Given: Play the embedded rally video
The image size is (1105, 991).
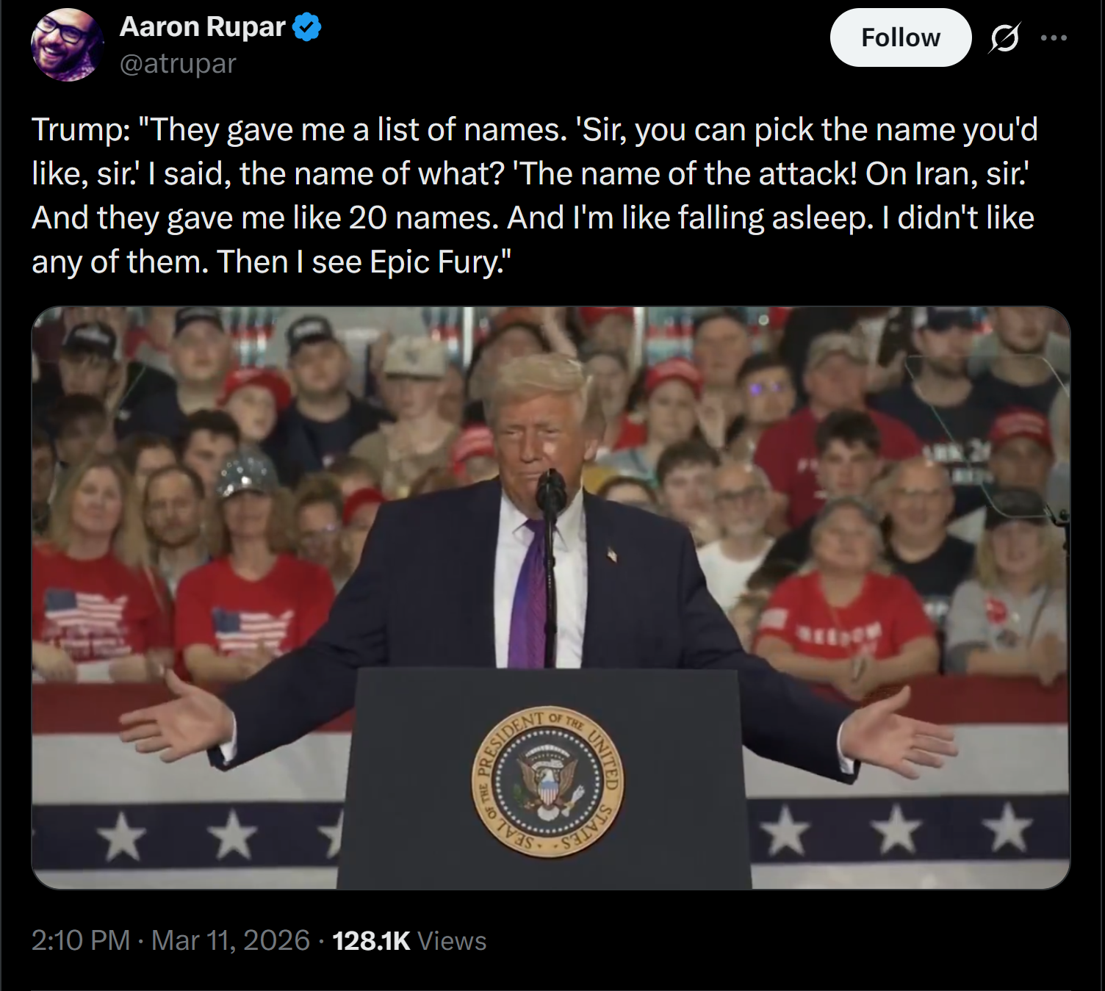Looking at the screenshot, I should pos(551,598).
